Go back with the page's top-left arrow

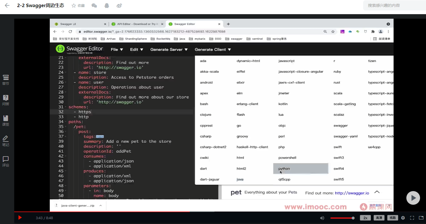[x=7, y=5]
